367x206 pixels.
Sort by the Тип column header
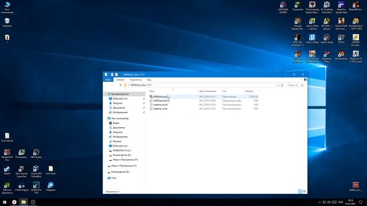point(224,91)
